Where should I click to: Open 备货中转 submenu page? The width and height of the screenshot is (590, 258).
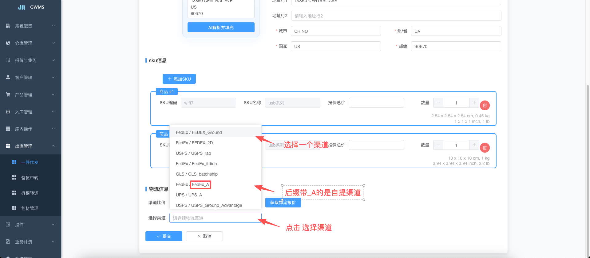(x=30, y=177)
